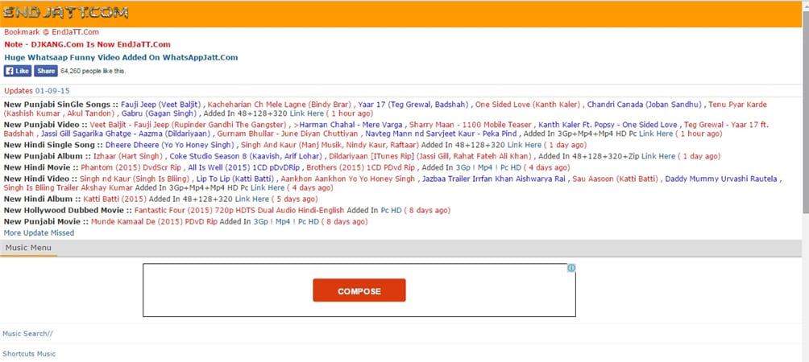Open Lip To Lip (Katti Batti) video

[x=235, y=179]
